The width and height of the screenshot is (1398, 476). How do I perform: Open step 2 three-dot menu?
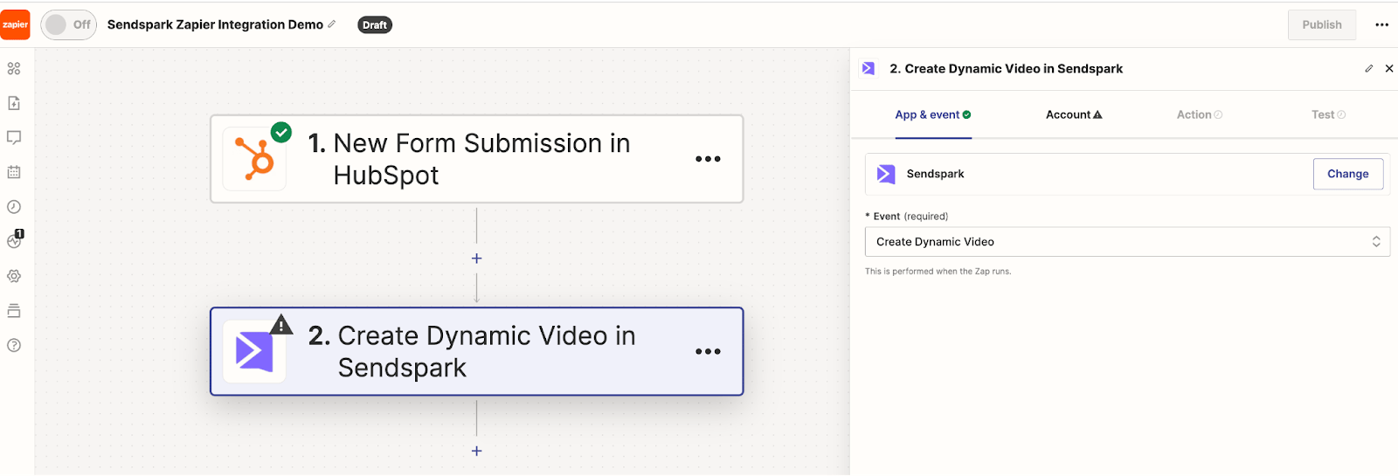(708, 351)
